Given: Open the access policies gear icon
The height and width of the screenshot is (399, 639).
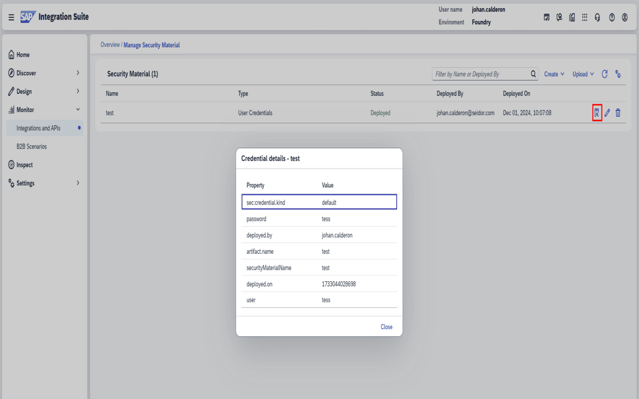Looking at the screenshot, I should 618,74.
